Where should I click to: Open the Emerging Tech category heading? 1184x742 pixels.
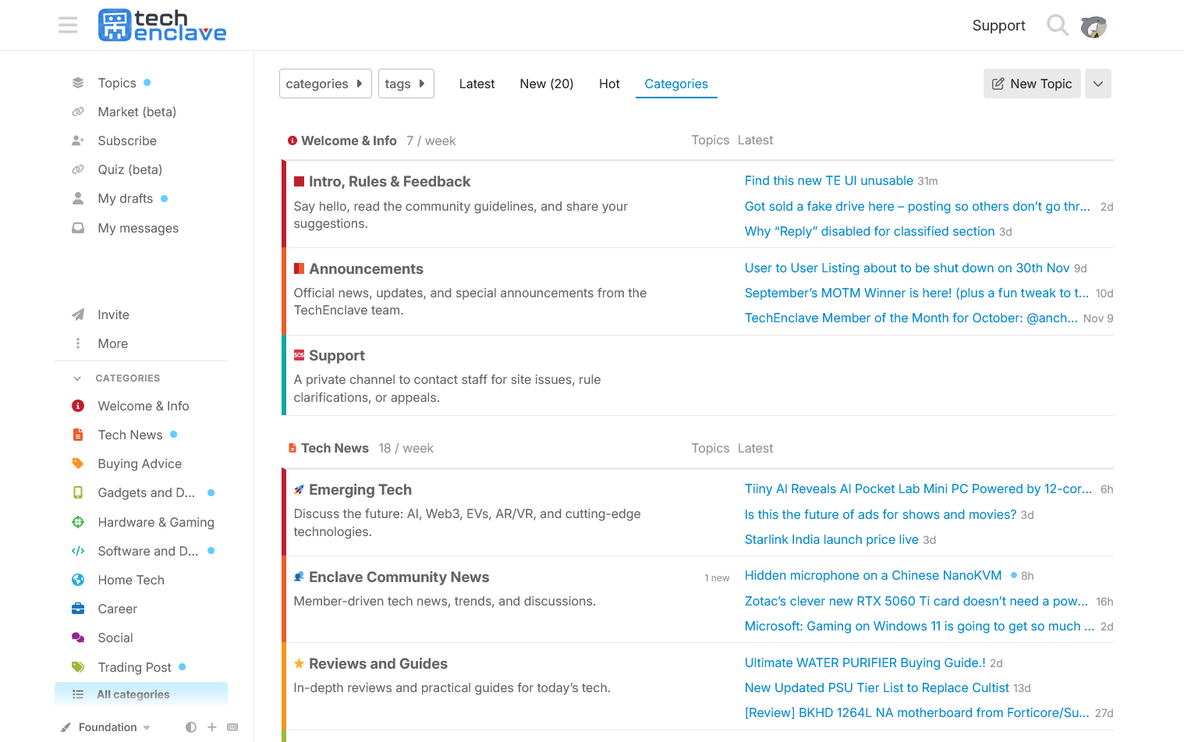pyautogui.click(x=360, y=489)
